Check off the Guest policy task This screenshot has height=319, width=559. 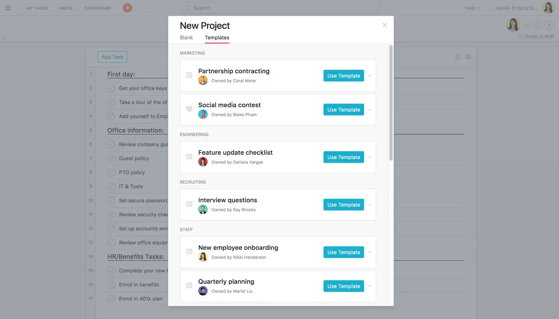111,158
